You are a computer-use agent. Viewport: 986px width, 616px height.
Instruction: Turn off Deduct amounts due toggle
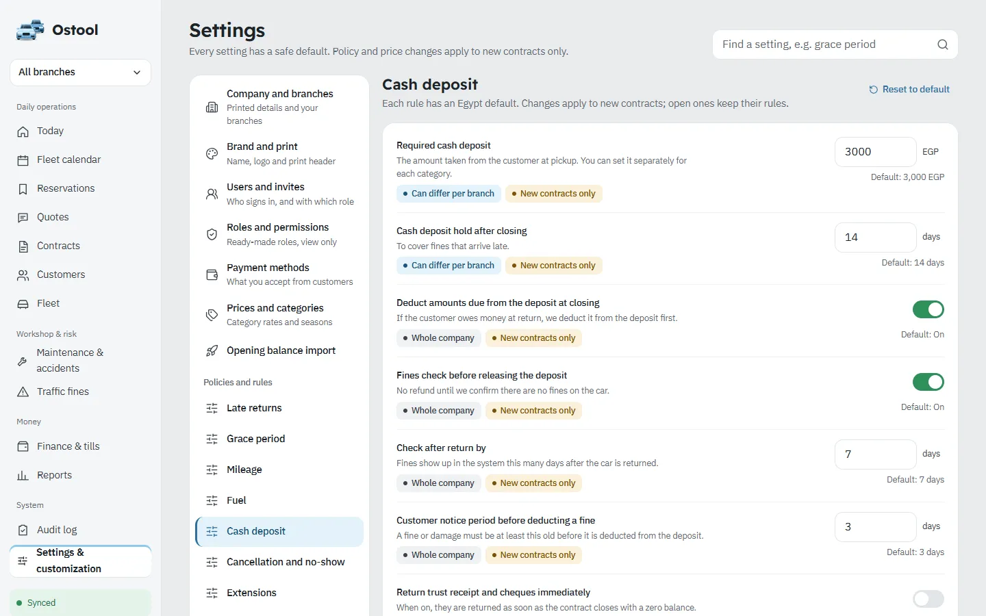[x=928, y=309]
